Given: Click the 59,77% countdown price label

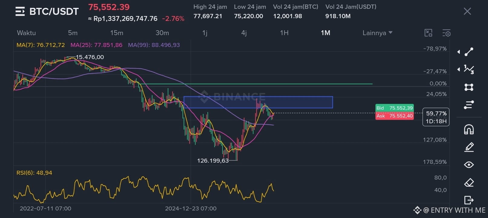Looking at the screenshot, I should (x=436, y=117).
